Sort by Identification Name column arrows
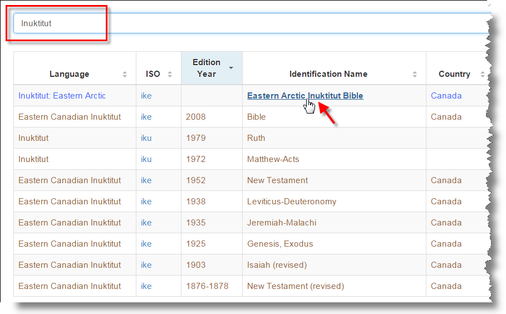Screen dimensions: 506x314 (415, 75)
